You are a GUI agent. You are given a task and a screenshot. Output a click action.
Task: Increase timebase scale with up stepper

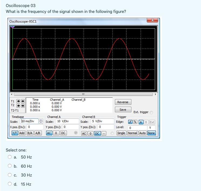(x=41, y=120)
